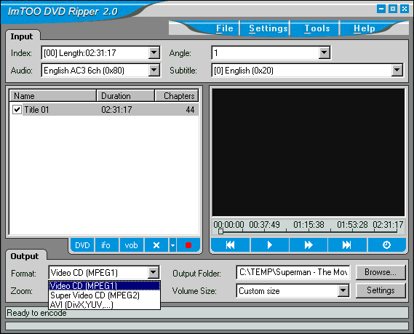Start ripping with the red record button
This screenshot has height=334, width=414.
pyautogui.click(x=188, y=245)
